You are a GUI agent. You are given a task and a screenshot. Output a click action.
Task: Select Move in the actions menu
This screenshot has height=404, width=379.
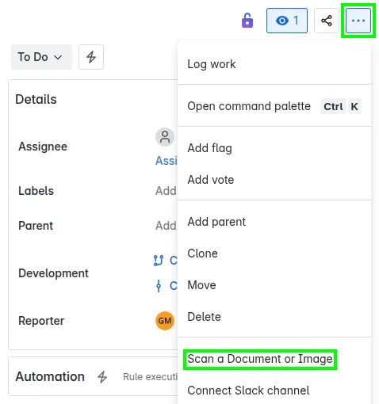pos(274,285)
